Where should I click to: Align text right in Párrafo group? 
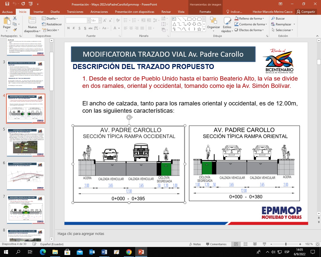click(x=137, y=28)
